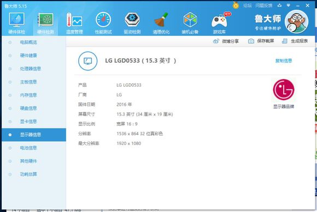Click the firmware date value 2016 年
Viewport: 317px width, 212px height.
(x=124, y=105)
